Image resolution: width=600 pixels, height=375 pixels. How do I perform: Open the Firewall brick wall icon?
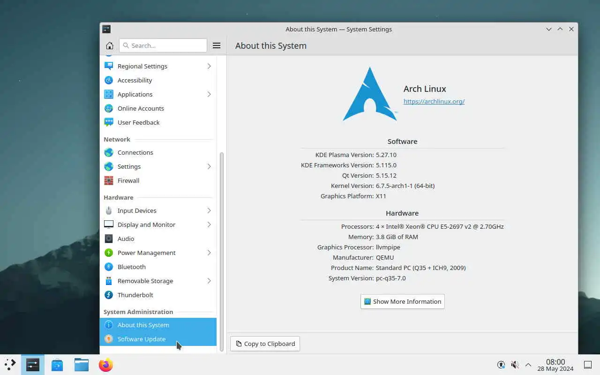(109, 180)
